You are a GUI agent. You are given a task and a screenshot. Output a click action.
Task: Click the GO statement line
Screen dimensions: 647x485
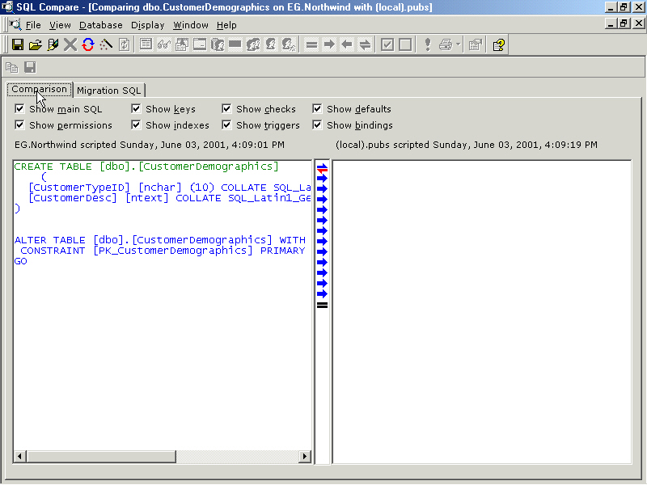click(21, 261)
